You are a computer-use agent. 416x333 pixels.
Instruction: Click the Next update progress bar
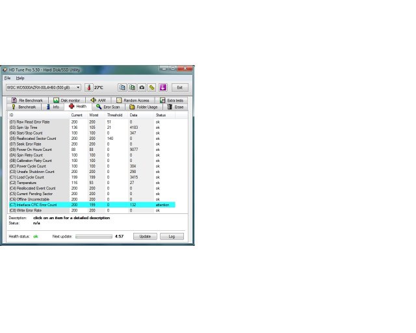102,237
